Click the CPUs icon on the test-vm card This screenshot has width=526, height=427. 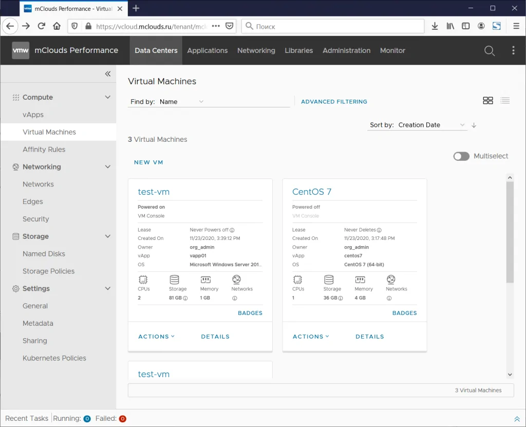coord(143,280)
